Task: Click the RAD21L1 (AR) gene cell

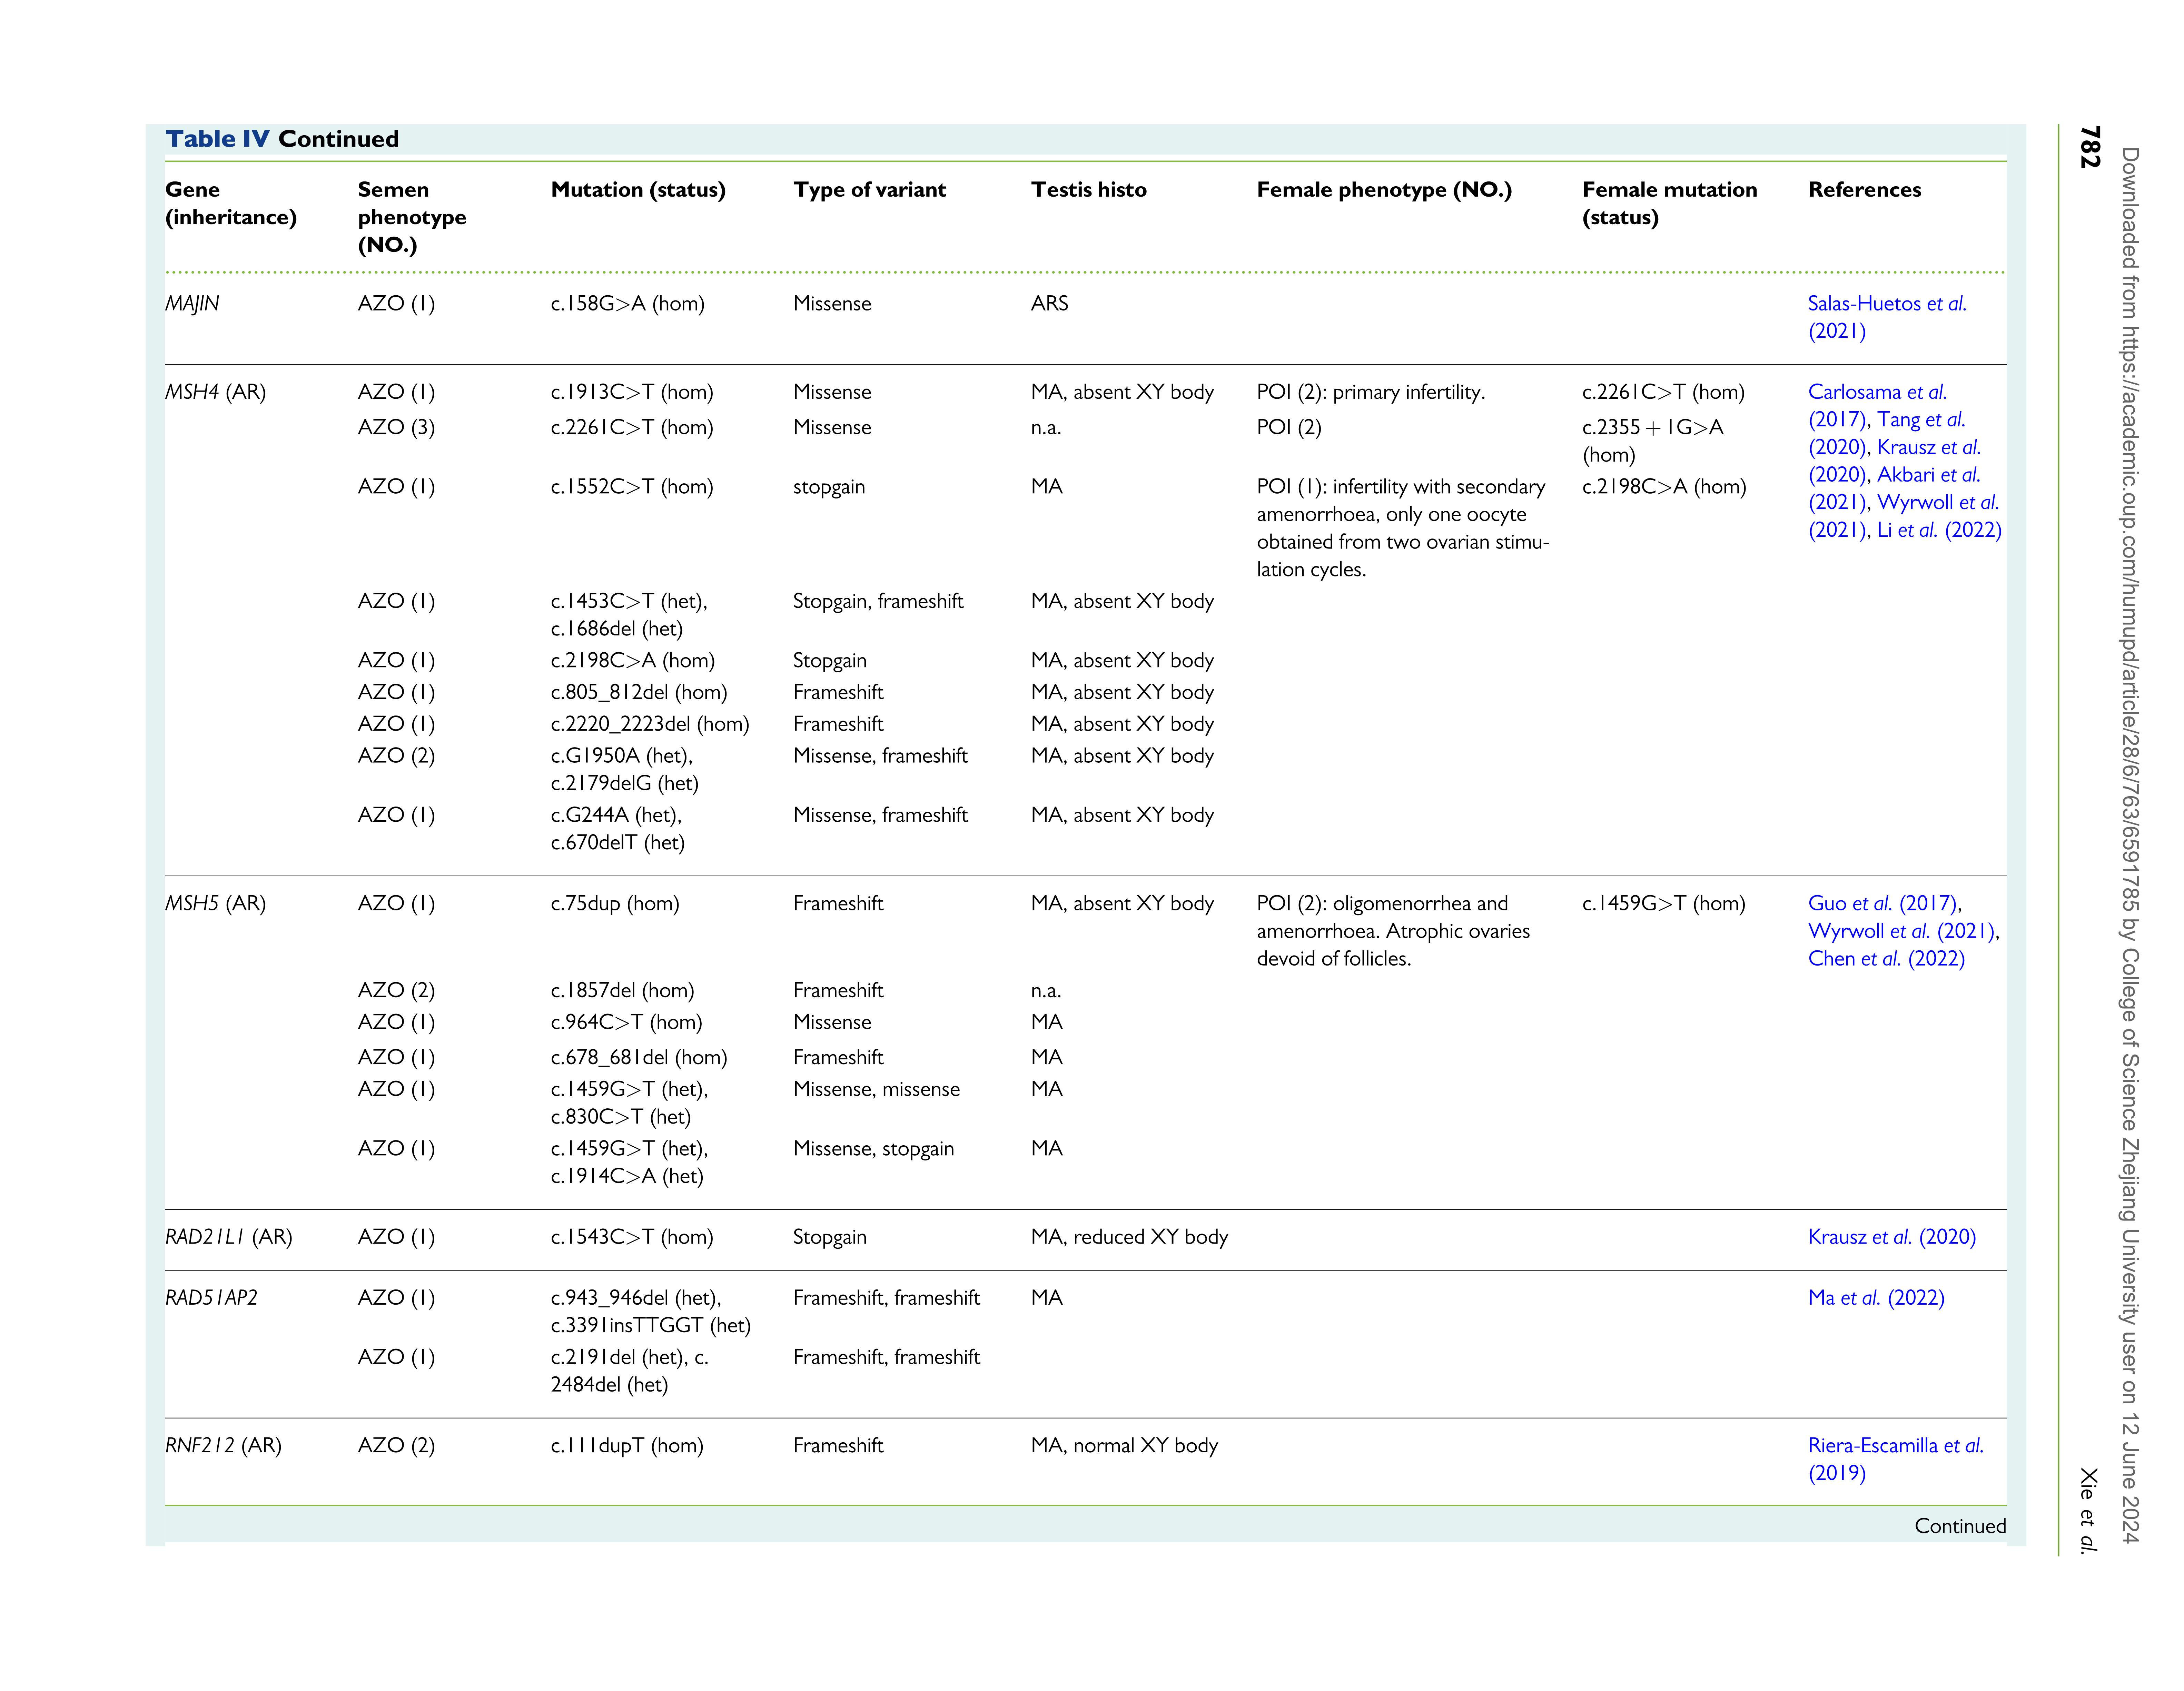Action: pyautogui.click(x=229, y=1237)
